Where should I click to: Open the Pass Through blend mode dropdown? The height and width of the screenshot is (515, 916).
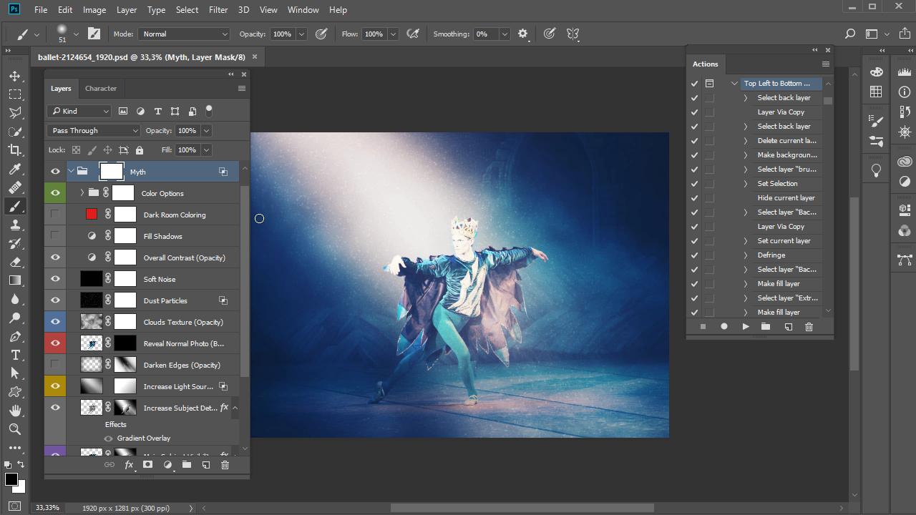pos(94,131)
